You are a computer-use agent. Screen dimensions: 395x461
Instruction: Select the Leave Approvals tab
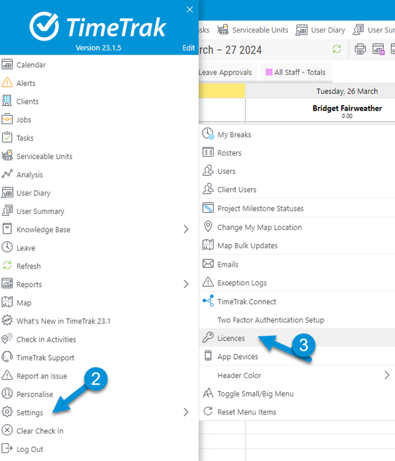pyautogui.click(x=225, y=73)
